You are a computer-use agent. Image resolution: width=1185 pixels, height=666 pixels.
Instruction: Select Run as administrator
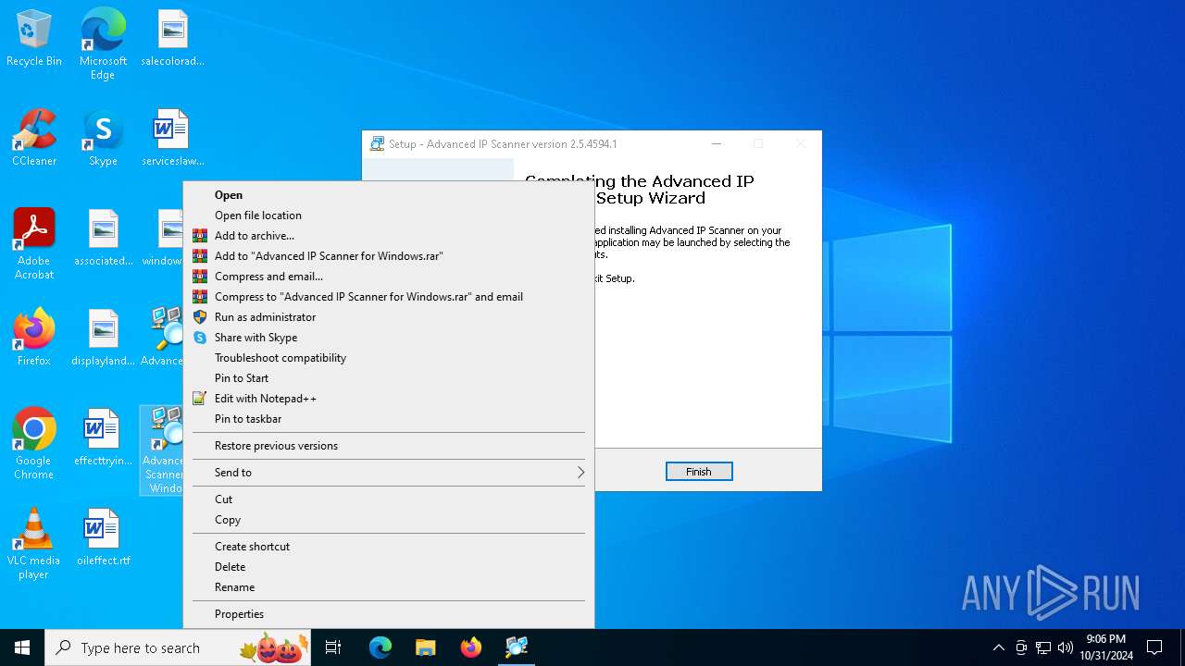click(x=389, y=317)
